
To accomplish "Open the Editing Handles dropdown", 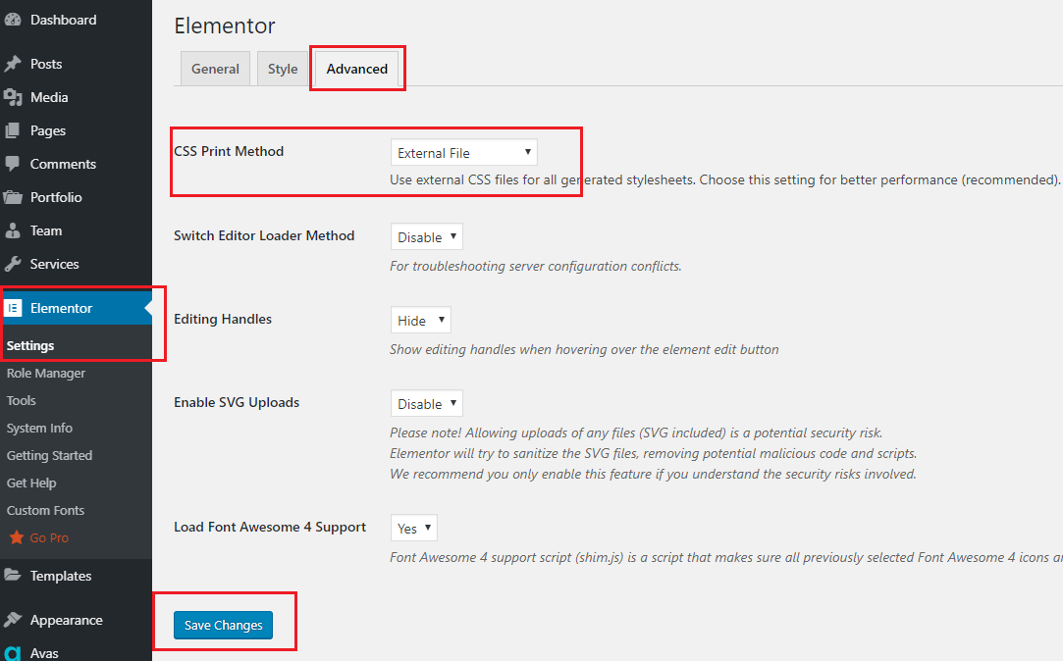I will tap(420, 320).
